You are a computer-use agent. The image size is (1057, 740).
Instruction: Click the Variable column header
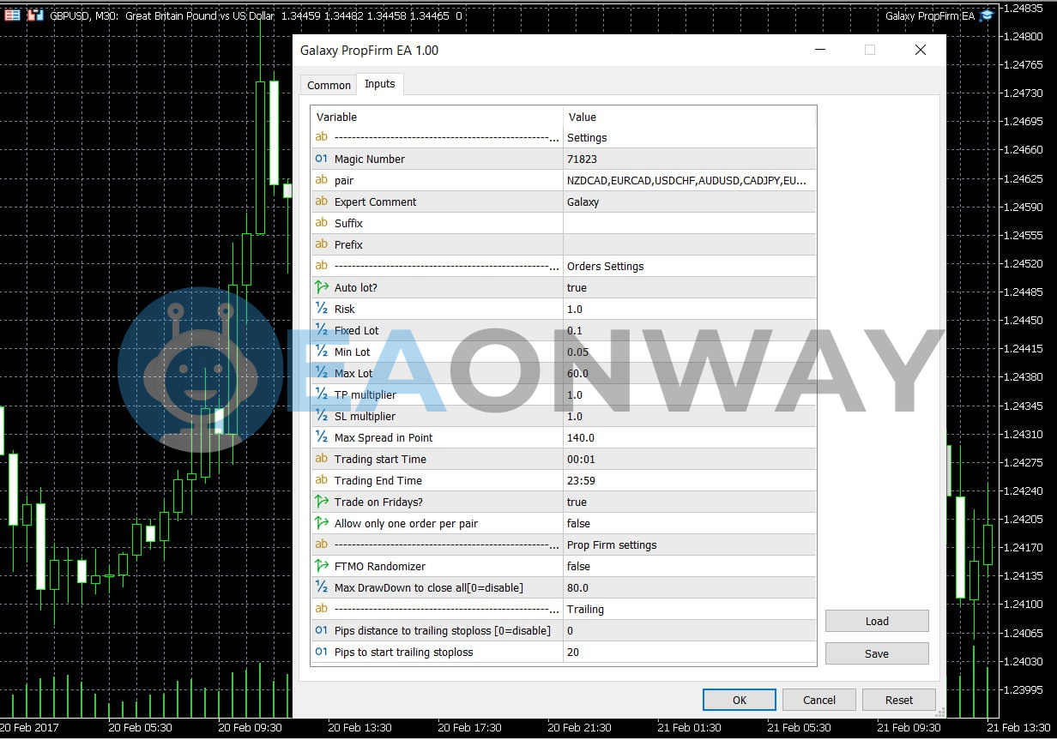[437, 117]
